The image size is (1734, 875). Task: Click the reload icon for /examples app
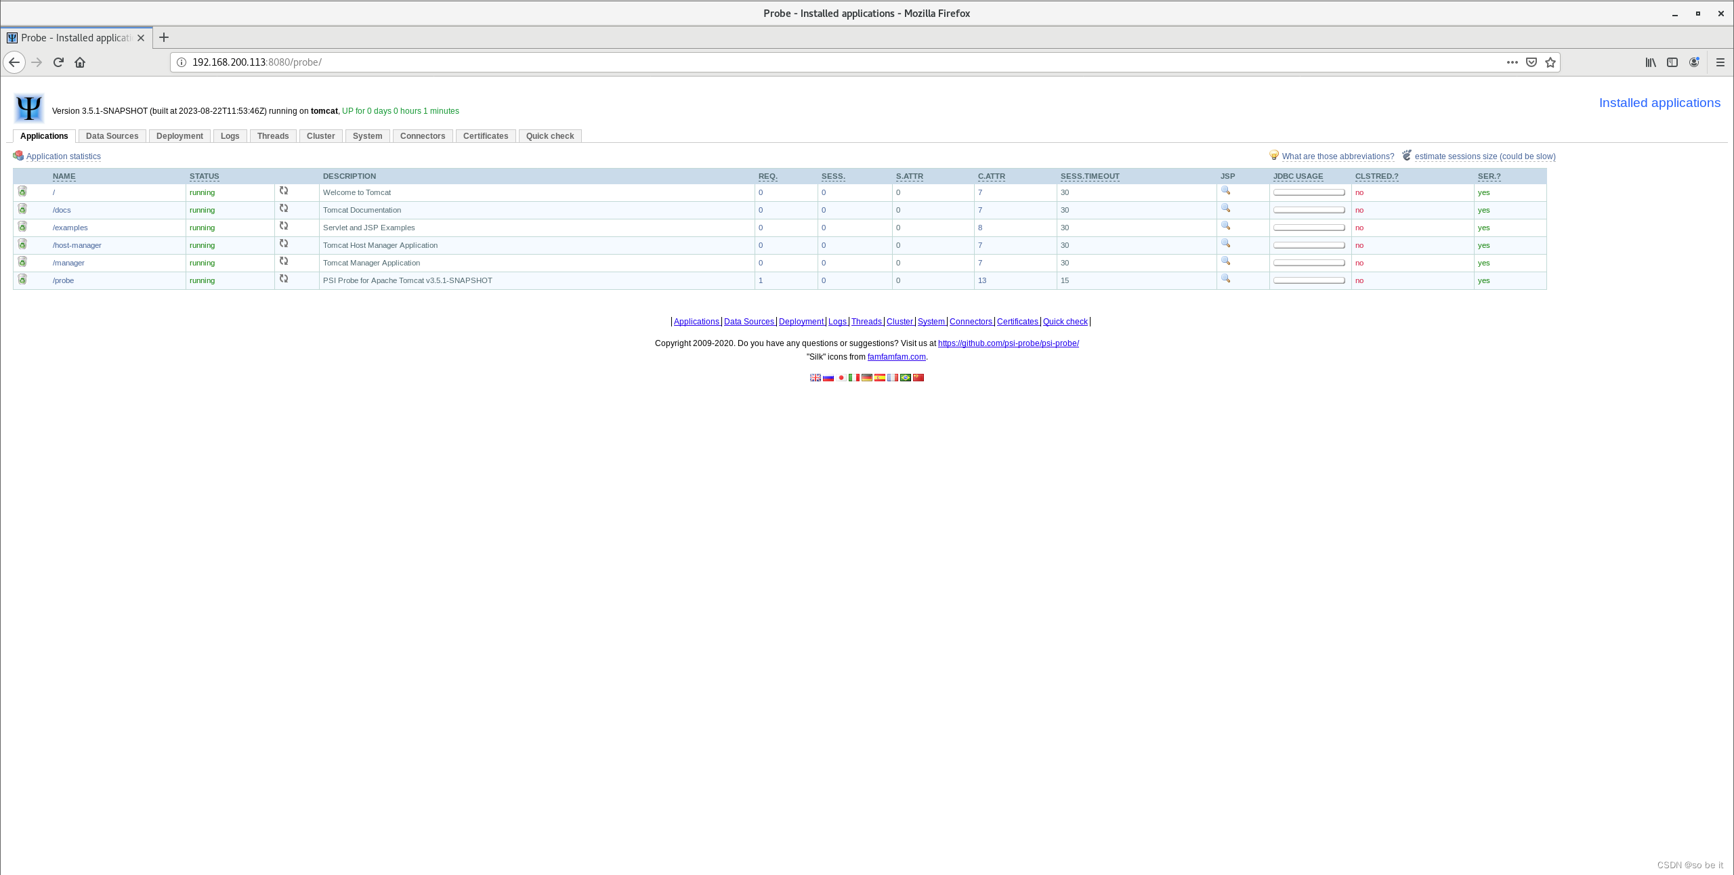pos(283,227)
